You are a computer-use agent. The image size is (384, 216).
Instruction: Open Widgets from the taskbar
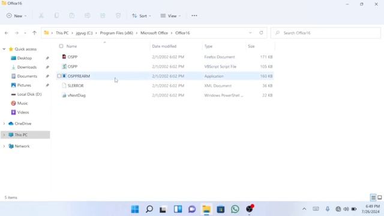(x=178, y=209)
